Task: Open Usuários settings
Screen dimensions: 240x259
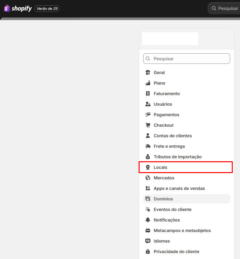Action: 187,104
